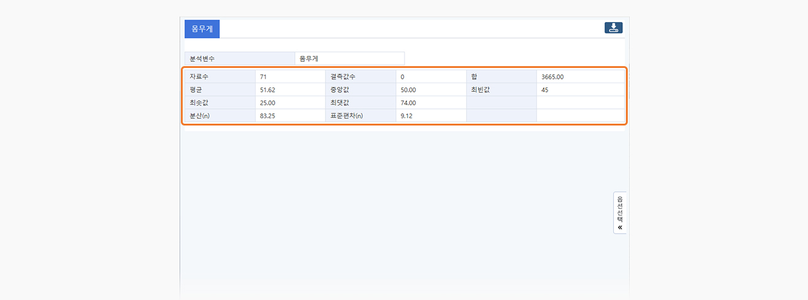Select the 최댓값 value 74.00
This screenshot has height=300, width=808.
pyautogui.click(x=430, y=103)
